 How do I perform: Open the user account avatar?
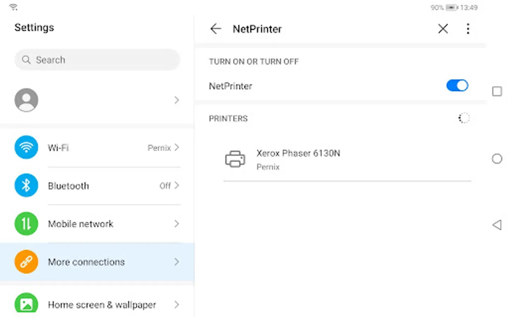[26, 100]
